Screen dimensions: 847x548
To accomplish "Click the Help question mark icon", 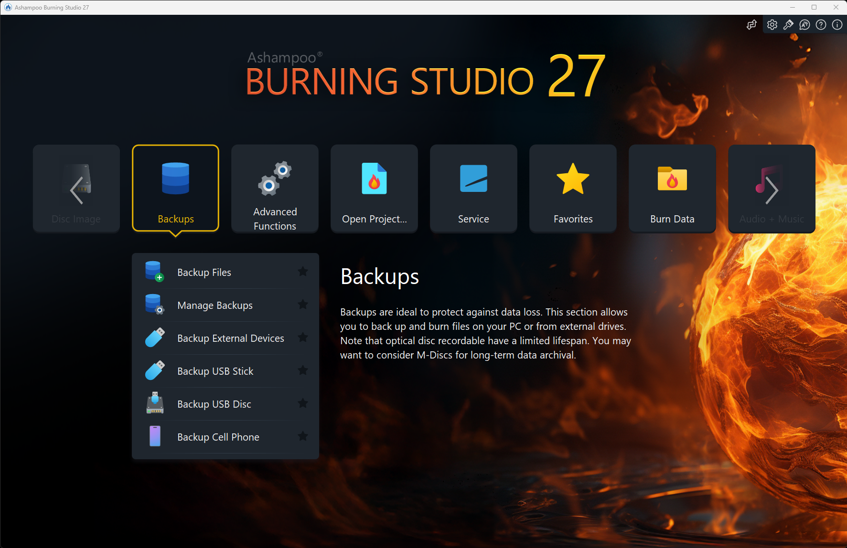I will [821, 24].
